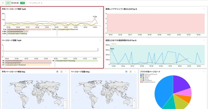The height and width of the screenshot is (109, 208).
Task: Click the 平均ページロード時間 TopN panel title
Action: (14, 9)
